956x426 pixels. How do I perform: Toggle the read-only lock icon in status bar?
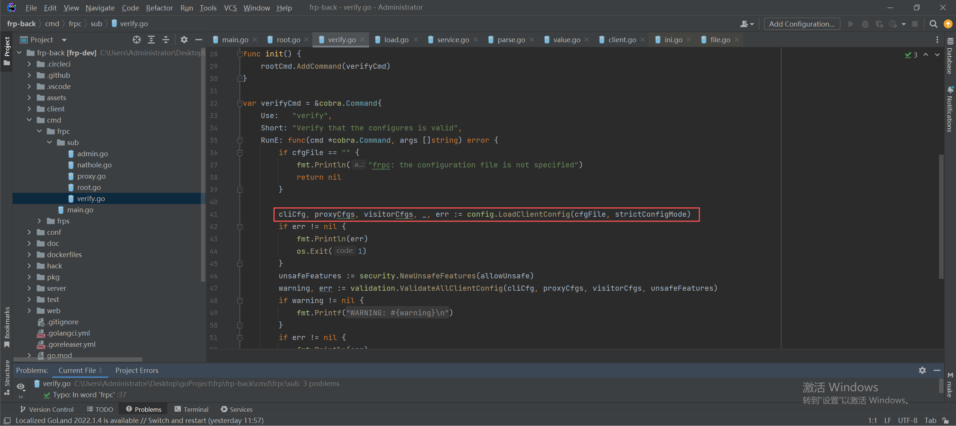coord(946,420)
